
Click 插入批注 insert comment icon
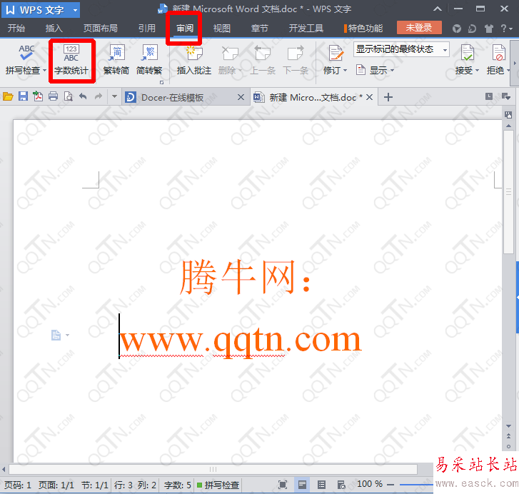194,53
